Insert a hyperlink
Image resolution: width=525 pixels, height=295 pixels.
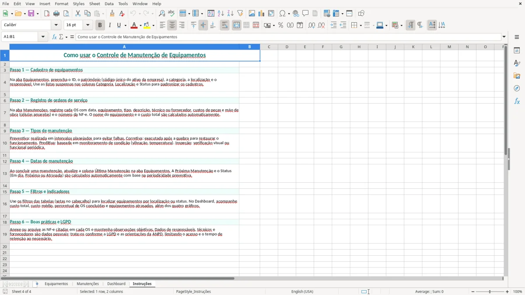[296, 14]
